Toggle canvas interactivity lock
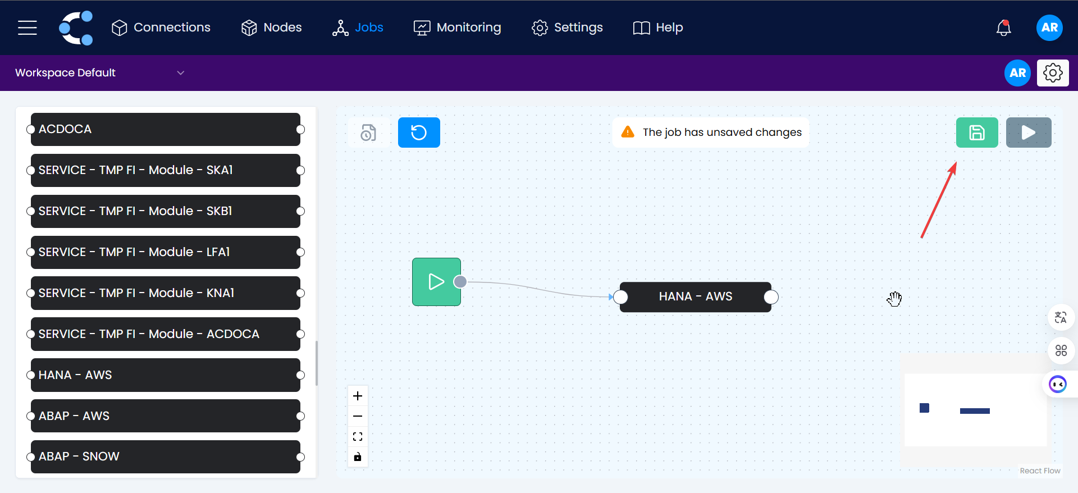 358,457
